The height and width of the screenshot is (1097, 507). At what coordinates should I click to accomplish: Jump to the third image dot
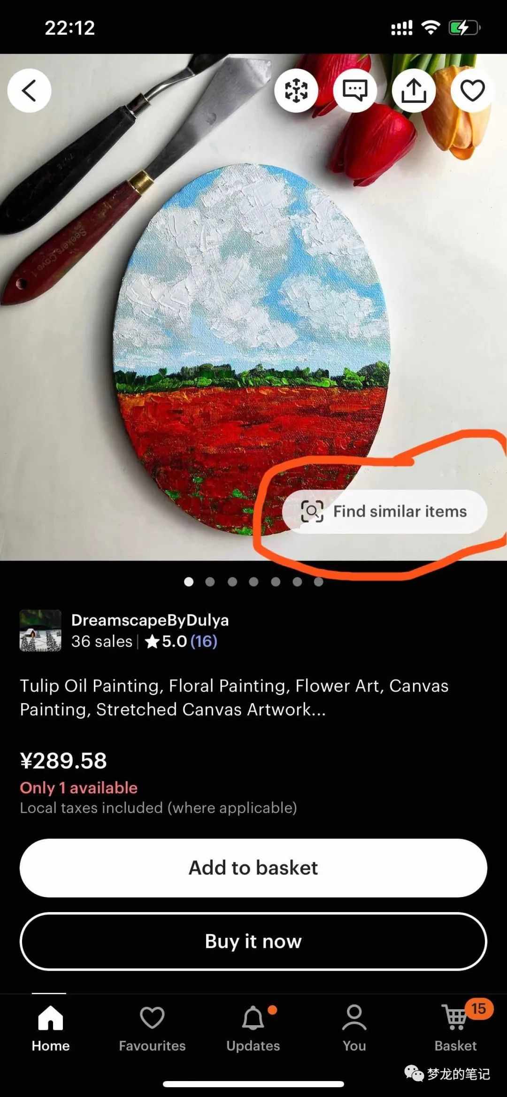232,582
